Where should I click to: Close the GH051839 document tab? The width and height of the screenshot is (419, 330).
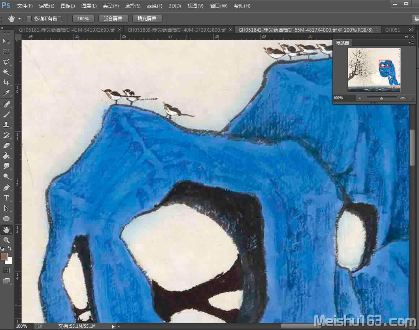pos(230,30)
